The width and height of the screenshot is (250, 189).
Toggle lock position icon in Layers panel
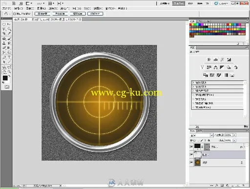pyautogui.click(x=205, y=140)
